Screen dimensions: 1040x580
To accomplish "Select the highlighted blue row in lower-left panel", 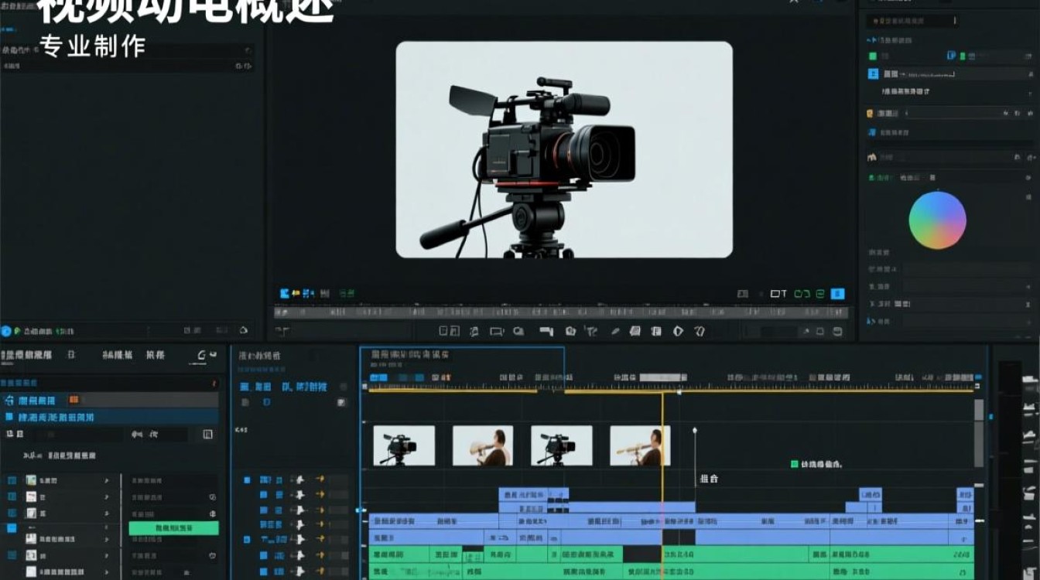I will pos(109,417).
